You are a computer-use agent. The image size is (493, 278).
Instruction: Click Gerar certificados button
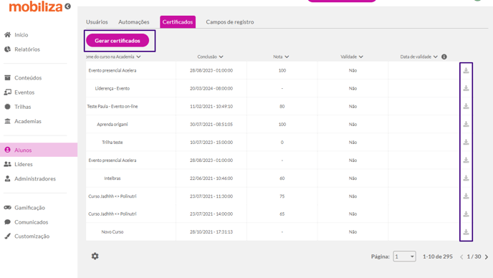pos(118,41)
